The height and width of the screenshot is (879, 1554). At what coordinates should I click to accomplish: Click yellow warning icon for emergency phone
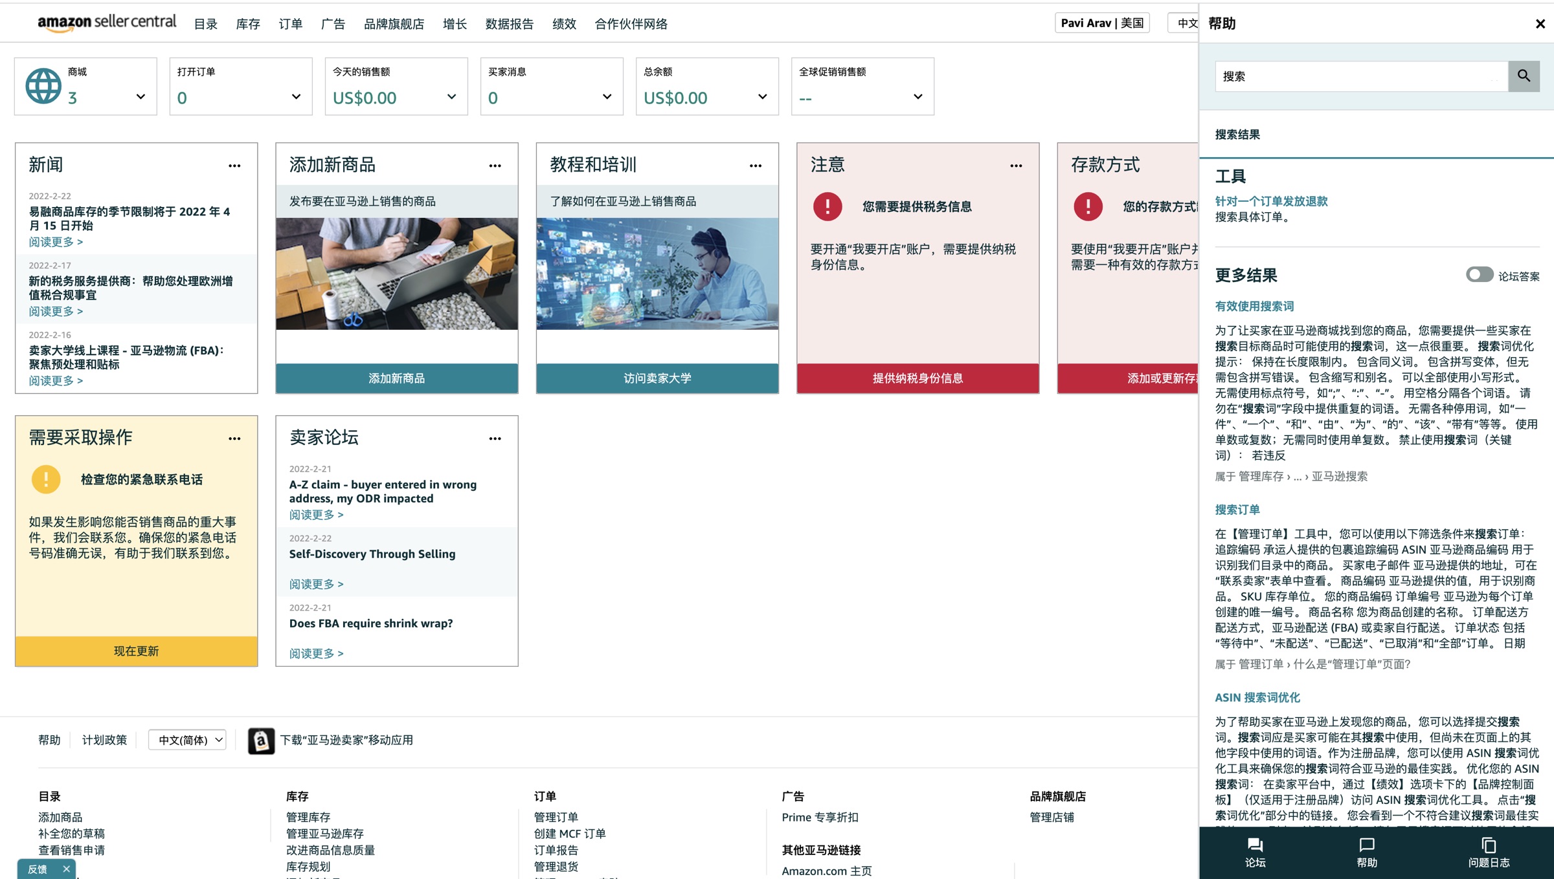pos(46,479)
